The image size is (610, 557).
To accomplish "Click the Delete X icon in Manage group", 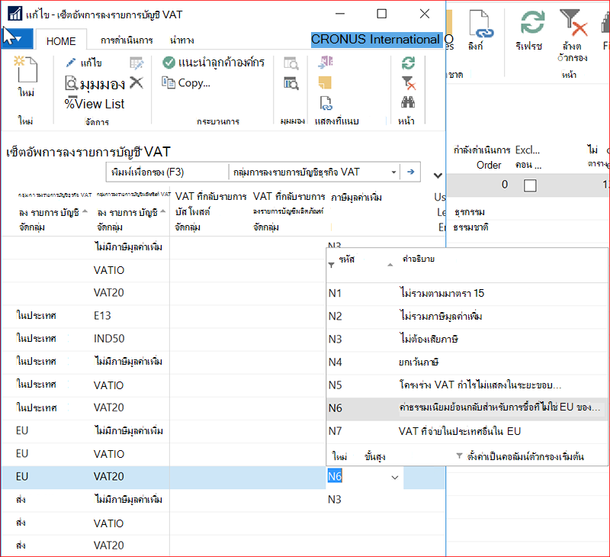I will (x=136, y=83).
